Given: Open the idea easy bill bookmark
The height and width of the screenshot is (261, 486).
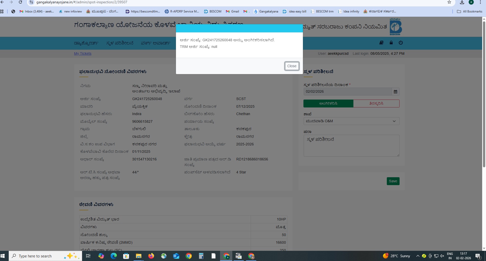Looking at the screenshot, I should coord(295,11).
